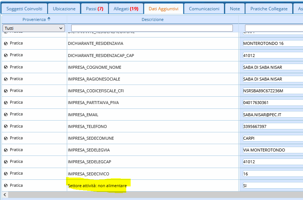The width and height of the screenshot is (303, 200).
Task: Click the horizontal scrollbar track
Action: tap(155, 194)
